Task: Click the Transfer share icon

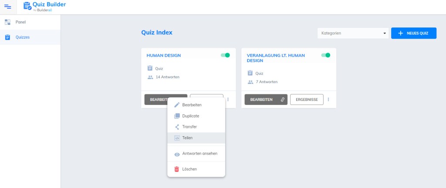Action: (177, 127)
